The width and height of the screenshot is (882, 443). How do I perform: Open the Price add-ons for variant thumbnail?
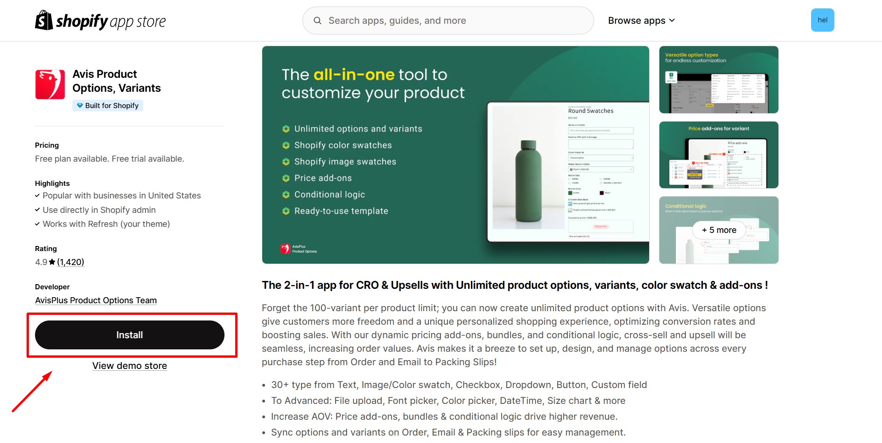(x=719, y=155)
